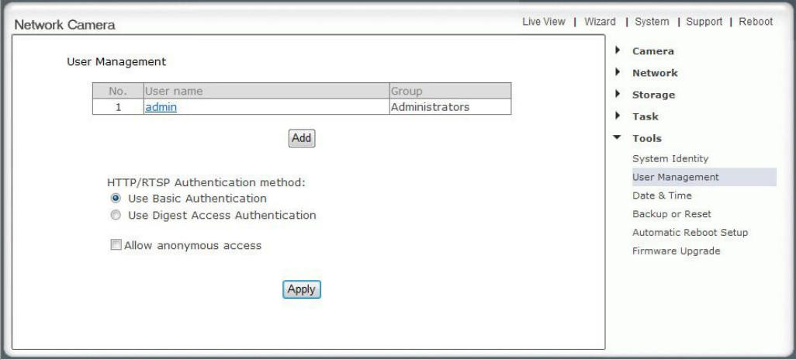Viewport: 796px width, 360px height.
Task: Select Use Digest Access Authentication radio
Action: 116,215
